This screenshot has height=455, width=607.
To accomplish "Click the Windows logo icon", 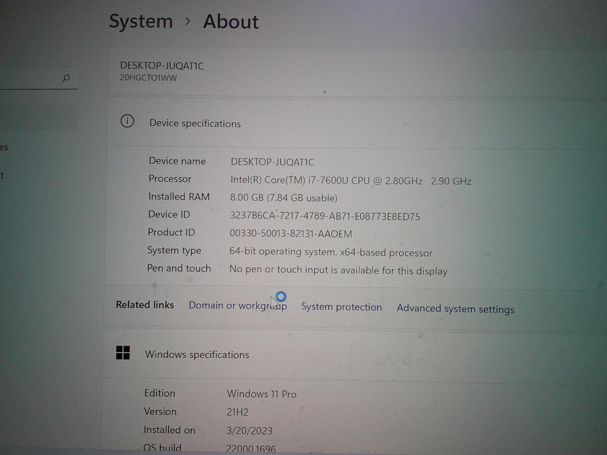I will [123, 353].
